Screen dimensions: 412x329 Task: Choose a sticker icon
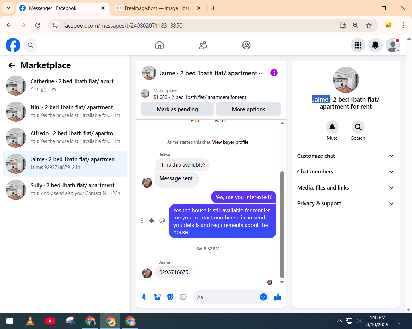[171, 297]
